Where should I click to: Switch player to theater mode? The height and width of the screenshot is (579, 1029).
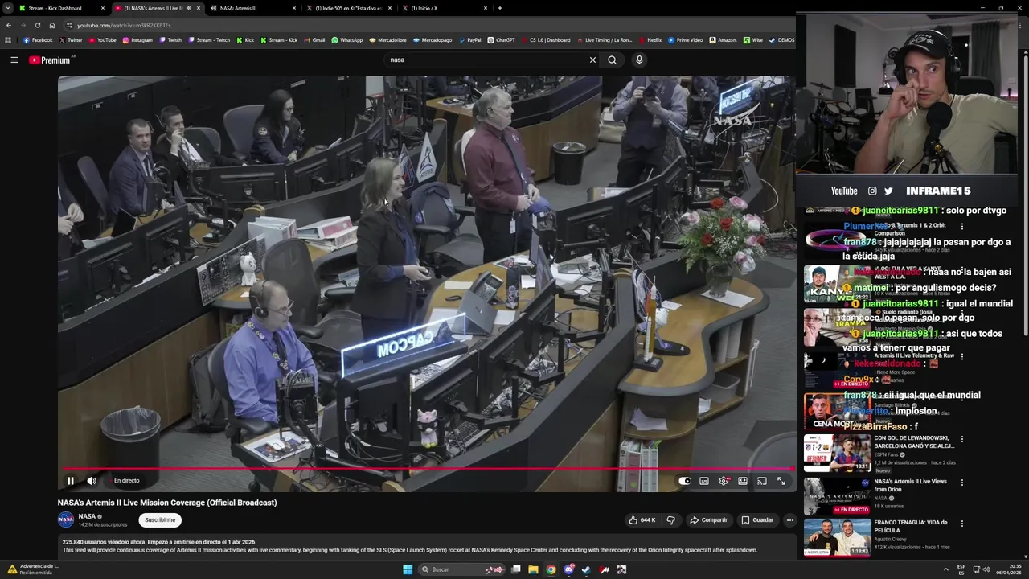click(743, 481)
